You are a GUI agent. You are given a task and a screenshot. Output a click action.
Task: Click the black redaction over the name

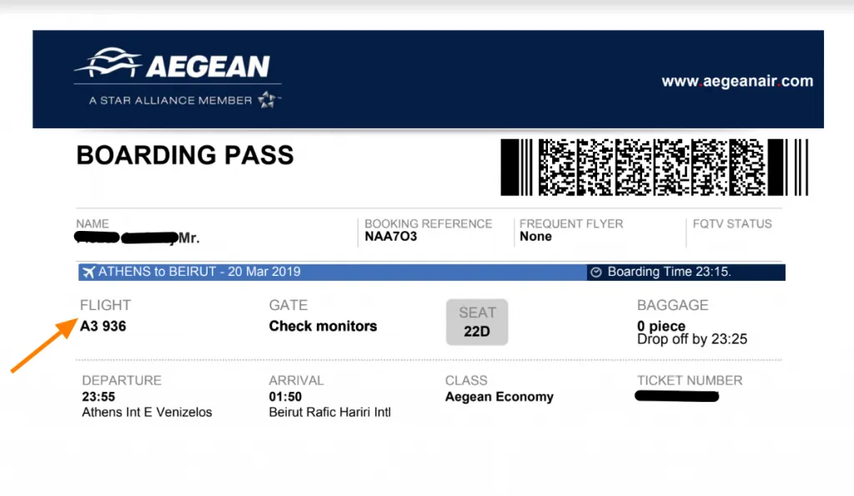(x=127, y=238)
